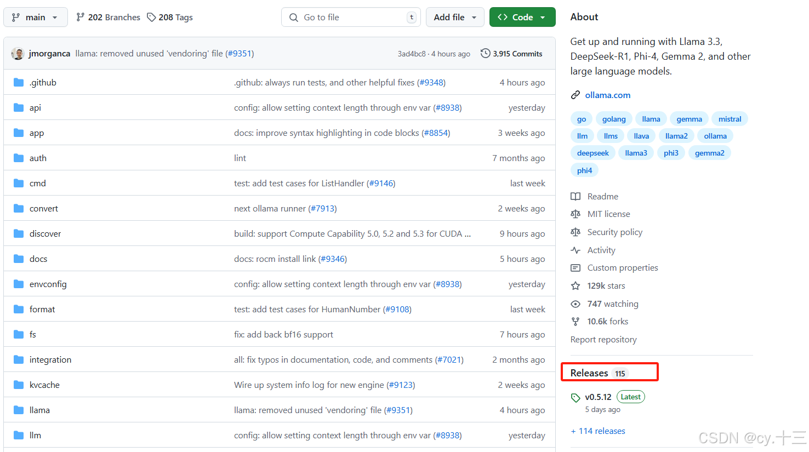
Task: Select the deepseek topic tag
Action: (x=593, y=153)
